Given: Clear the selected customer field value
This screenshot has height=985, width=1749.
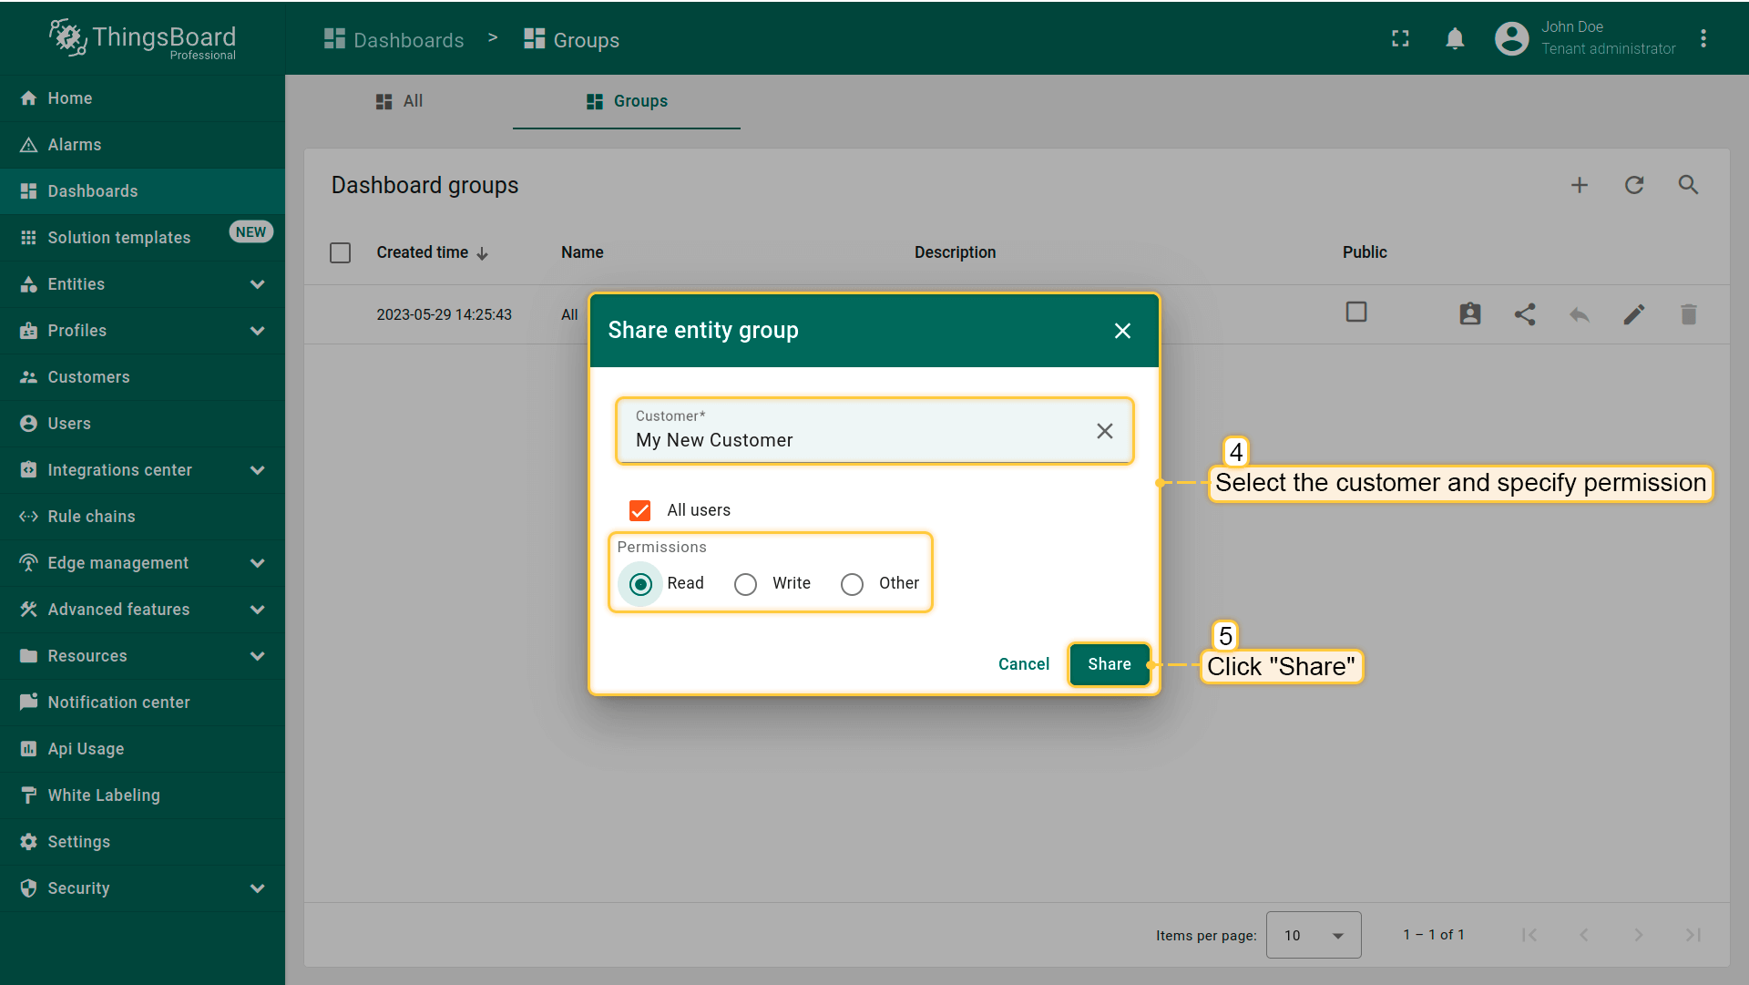Looking at the screenshot, I should click(1104, 431).
